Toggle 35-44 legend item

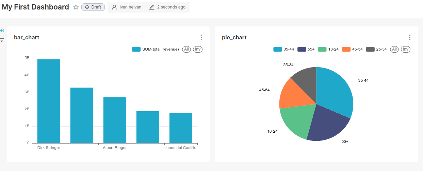pyautogui.click(x=283, y=50)
